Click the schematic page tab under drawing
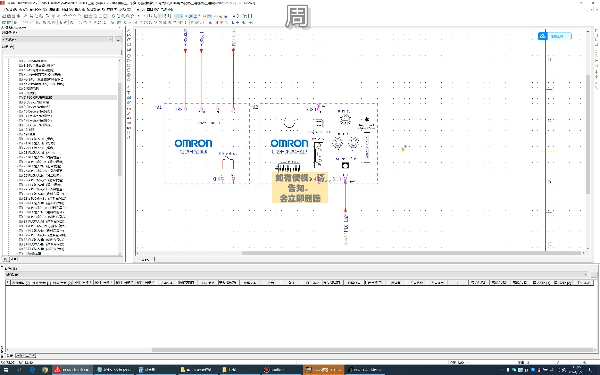The height and width of the screenshot is (375, 600). pyautogui.click(x=145, y=260)
